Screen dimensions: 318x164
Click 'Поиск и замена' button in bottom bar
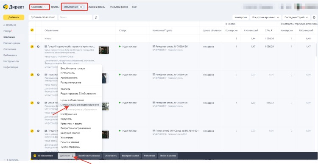[x=168, y=156]
